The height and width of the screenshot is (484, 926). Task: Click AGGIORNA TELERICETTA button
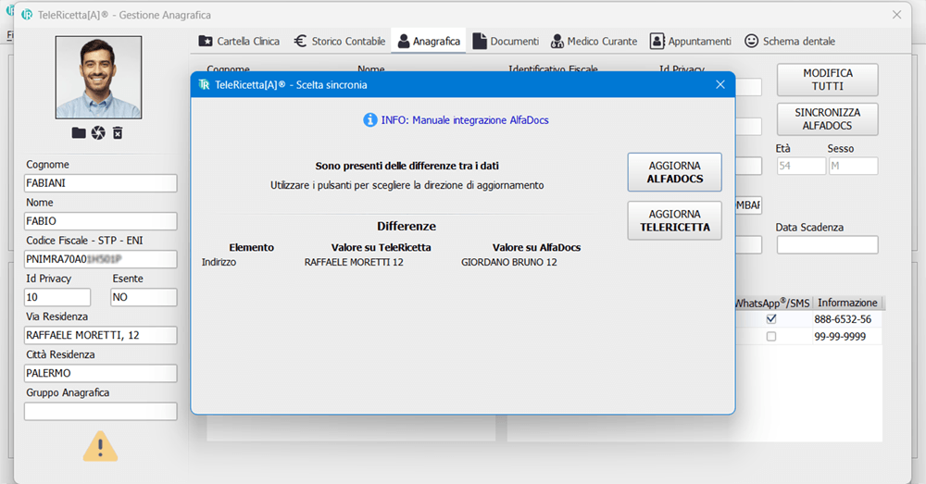point(674,220)
